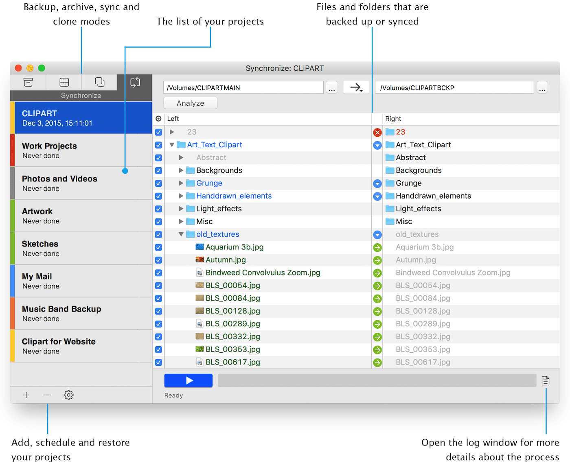Uncheck the Backgrounds folder checkbox
Screen dimensions: 570x465
pos(158,170)
